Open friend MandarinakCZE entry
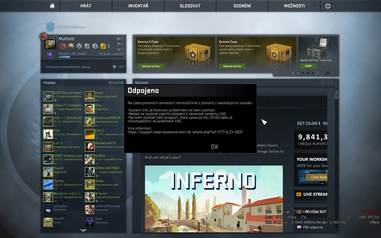381x238 pixels. tap(105, 147)
